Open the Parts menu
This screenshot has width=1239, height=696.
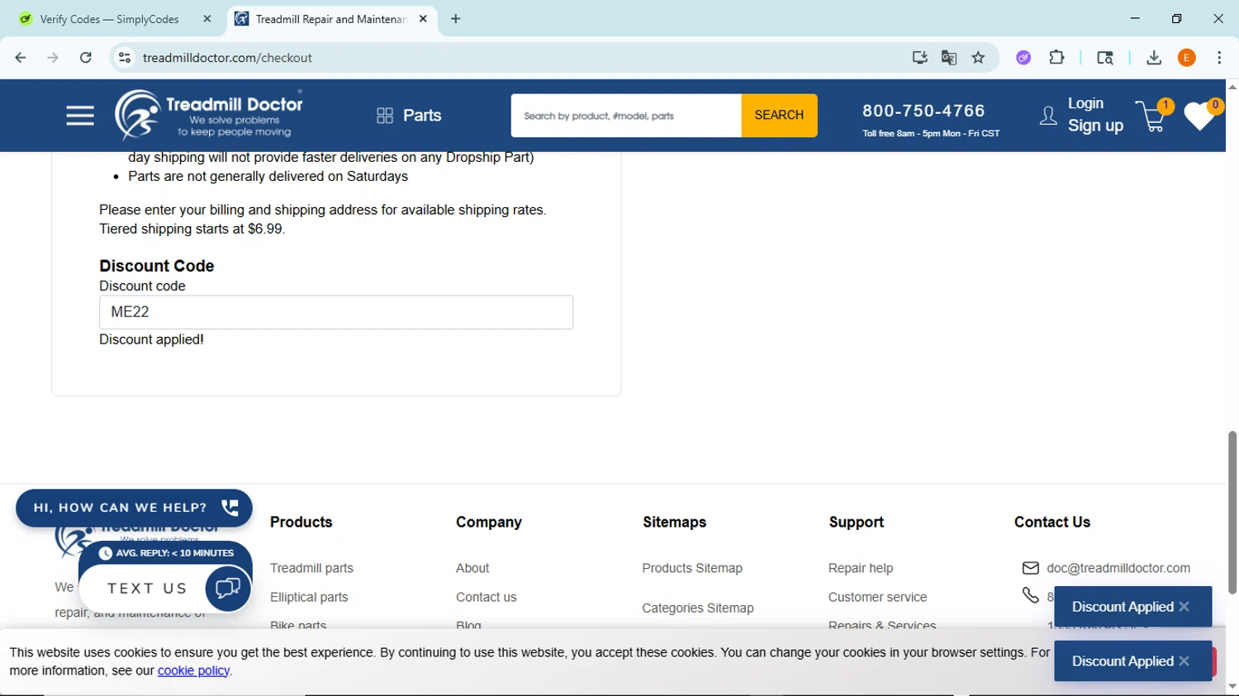pos(409,116)
